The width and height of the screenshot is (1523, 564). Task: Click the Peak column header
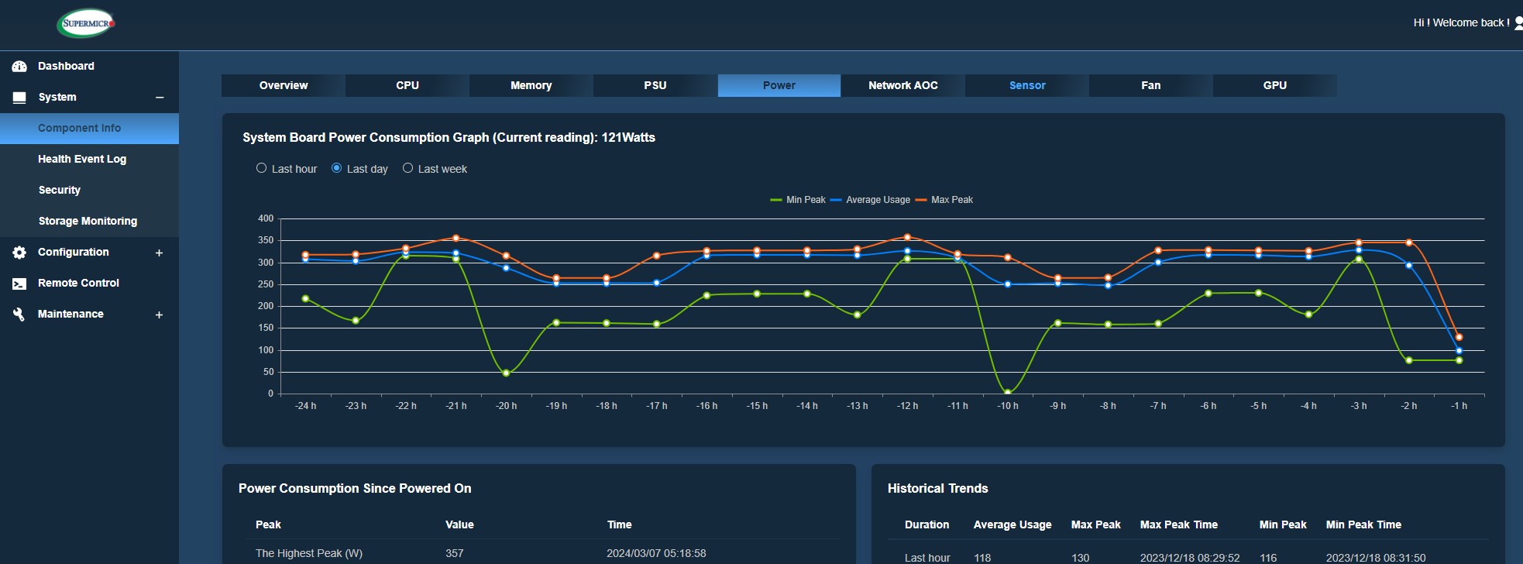pyautogui.click(x=268, y=525)
